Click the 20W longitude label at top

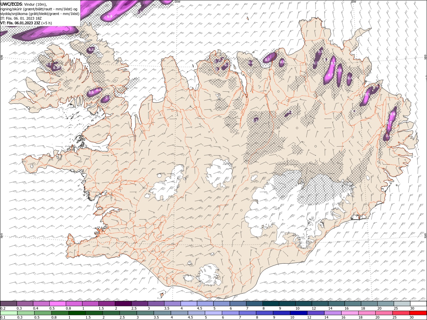177,2
